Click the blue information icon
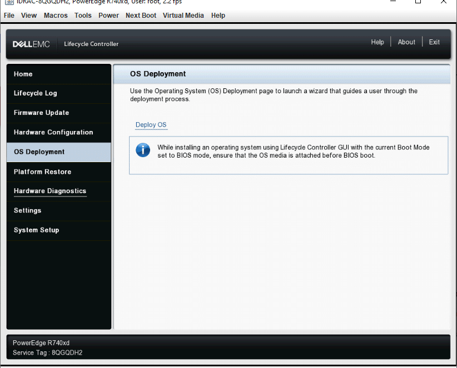Screen dimensions: 457x368 click(143, 150)
